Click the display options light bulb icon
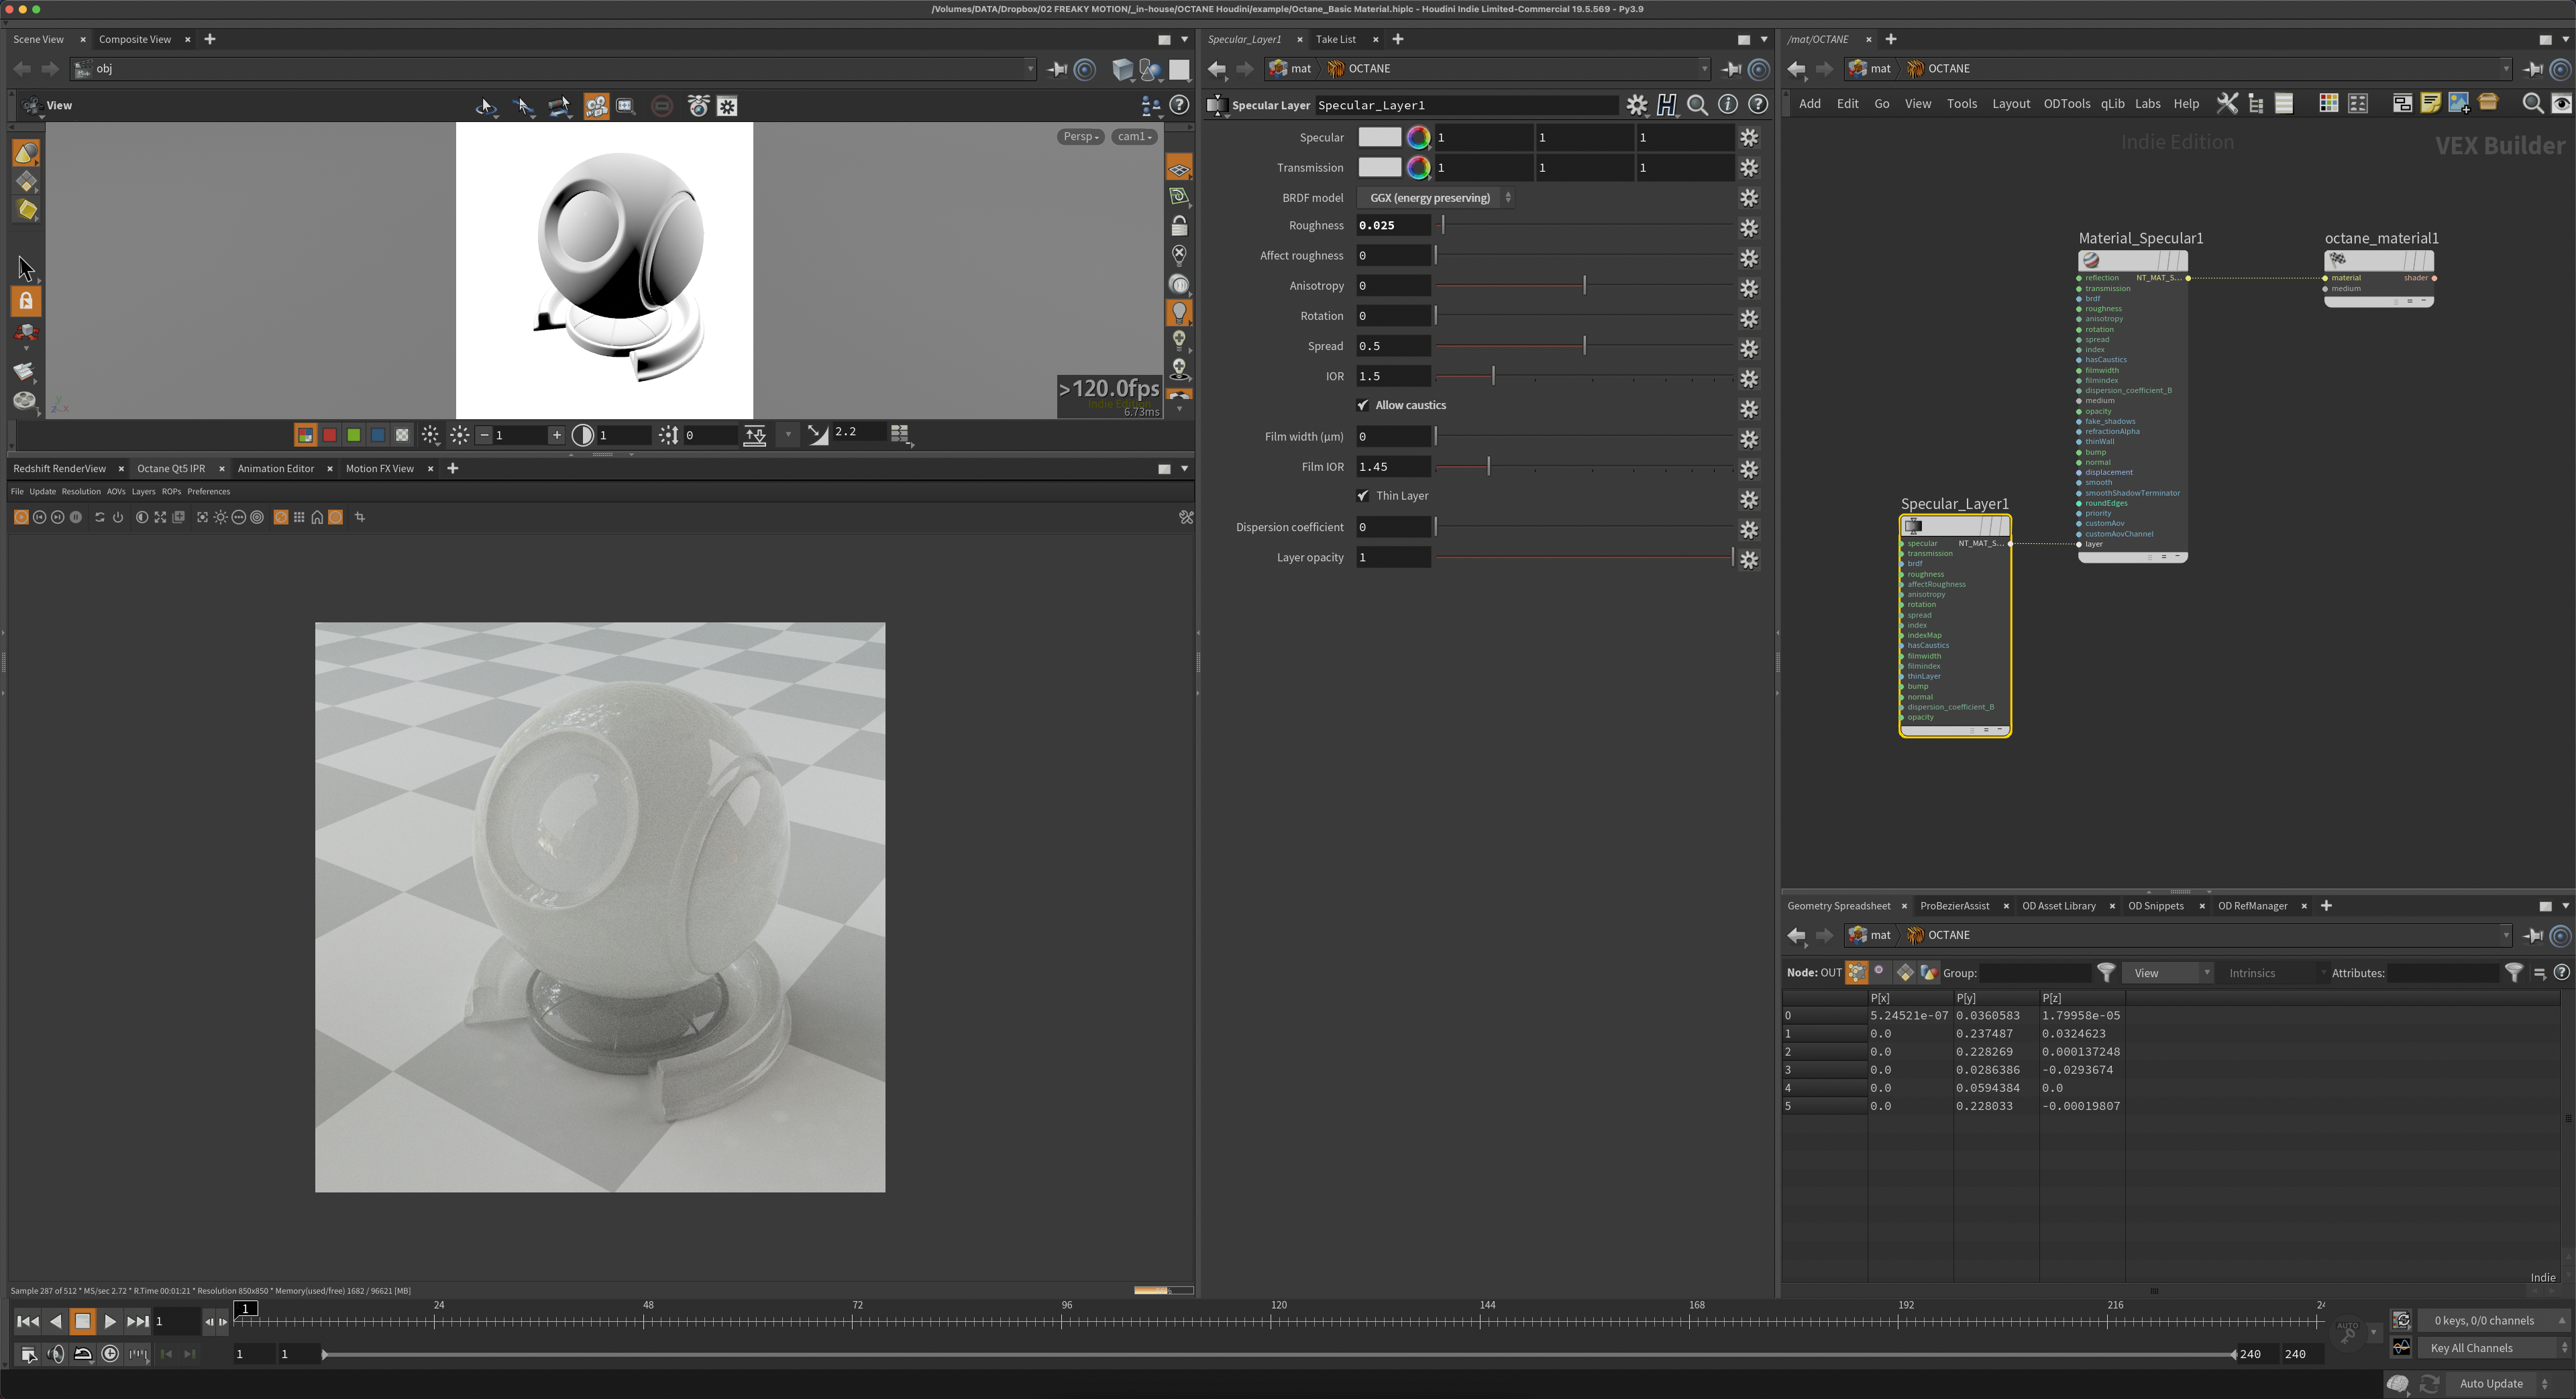2576x1399 pixels. [1179, 312]
